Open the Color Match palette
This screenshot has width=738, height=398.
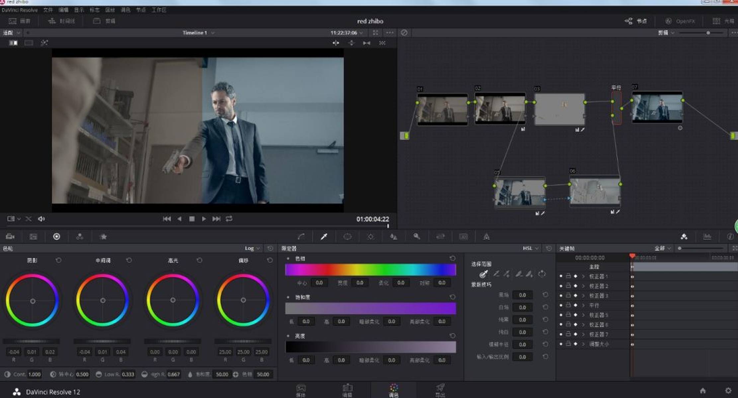pos(33,236)
